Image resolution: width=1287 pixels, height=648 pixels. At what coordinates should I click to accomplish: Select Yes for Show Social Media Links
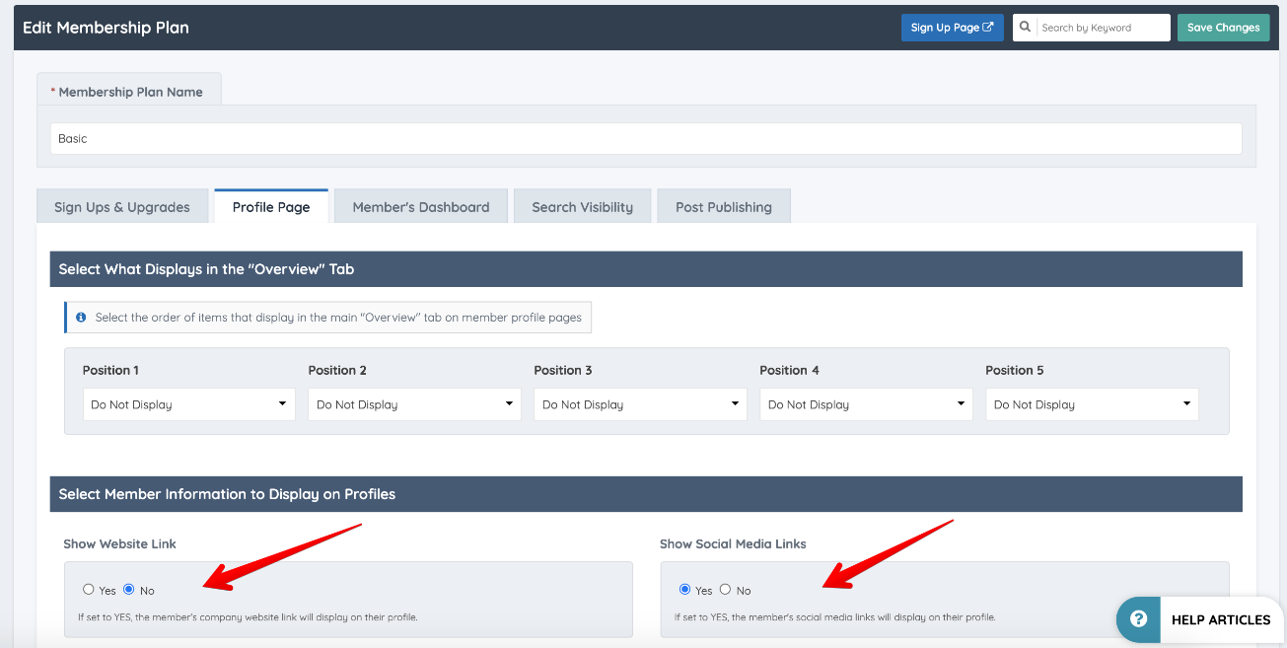[685, 590]
